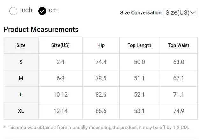The width and height of the screenshot is (203, 140).
Task: Click the Hip column header
Action: pos(101,45)
